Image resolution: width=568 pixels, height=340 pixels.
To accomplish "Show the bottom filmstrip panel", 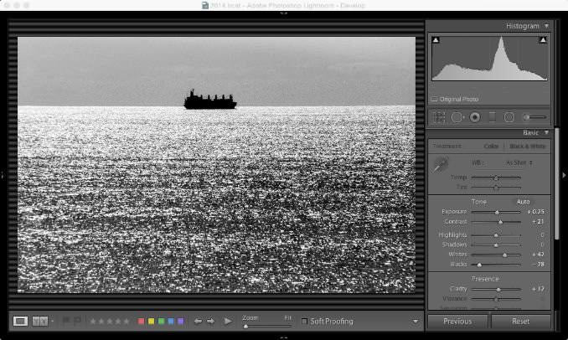I will (284, 337).
